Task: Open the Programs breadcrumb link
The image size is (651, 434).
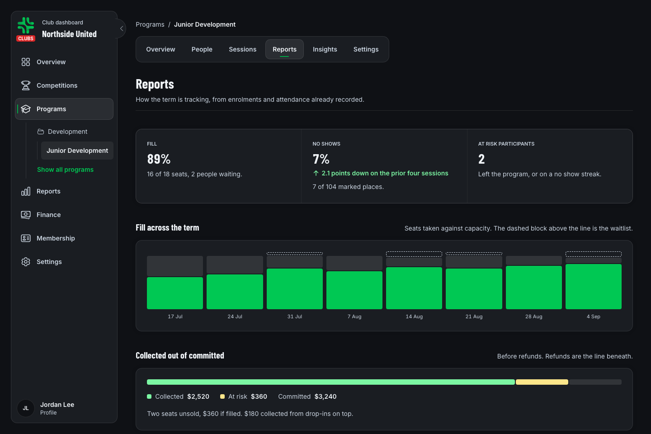Action: (x=150, y=24)
